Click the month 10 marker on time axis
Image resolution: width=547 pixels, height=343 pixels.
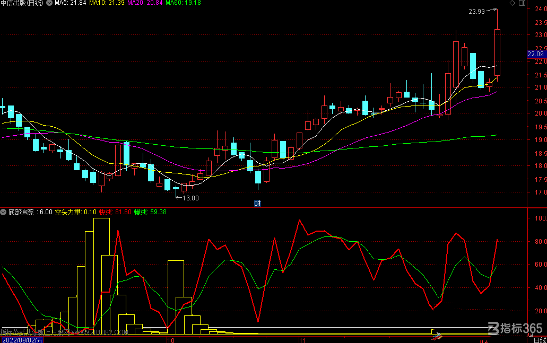pos(171,340)
